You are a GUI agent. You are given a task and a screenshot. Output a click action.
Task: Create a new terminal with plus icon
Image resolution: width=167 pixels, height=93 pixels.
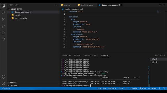[x=156, y=55]
